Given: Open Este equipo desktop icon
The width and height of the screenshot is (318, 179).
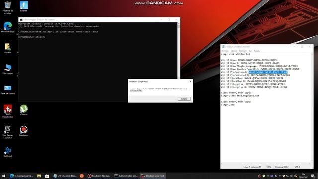Looking at the screenshot, I should point(8,69).
